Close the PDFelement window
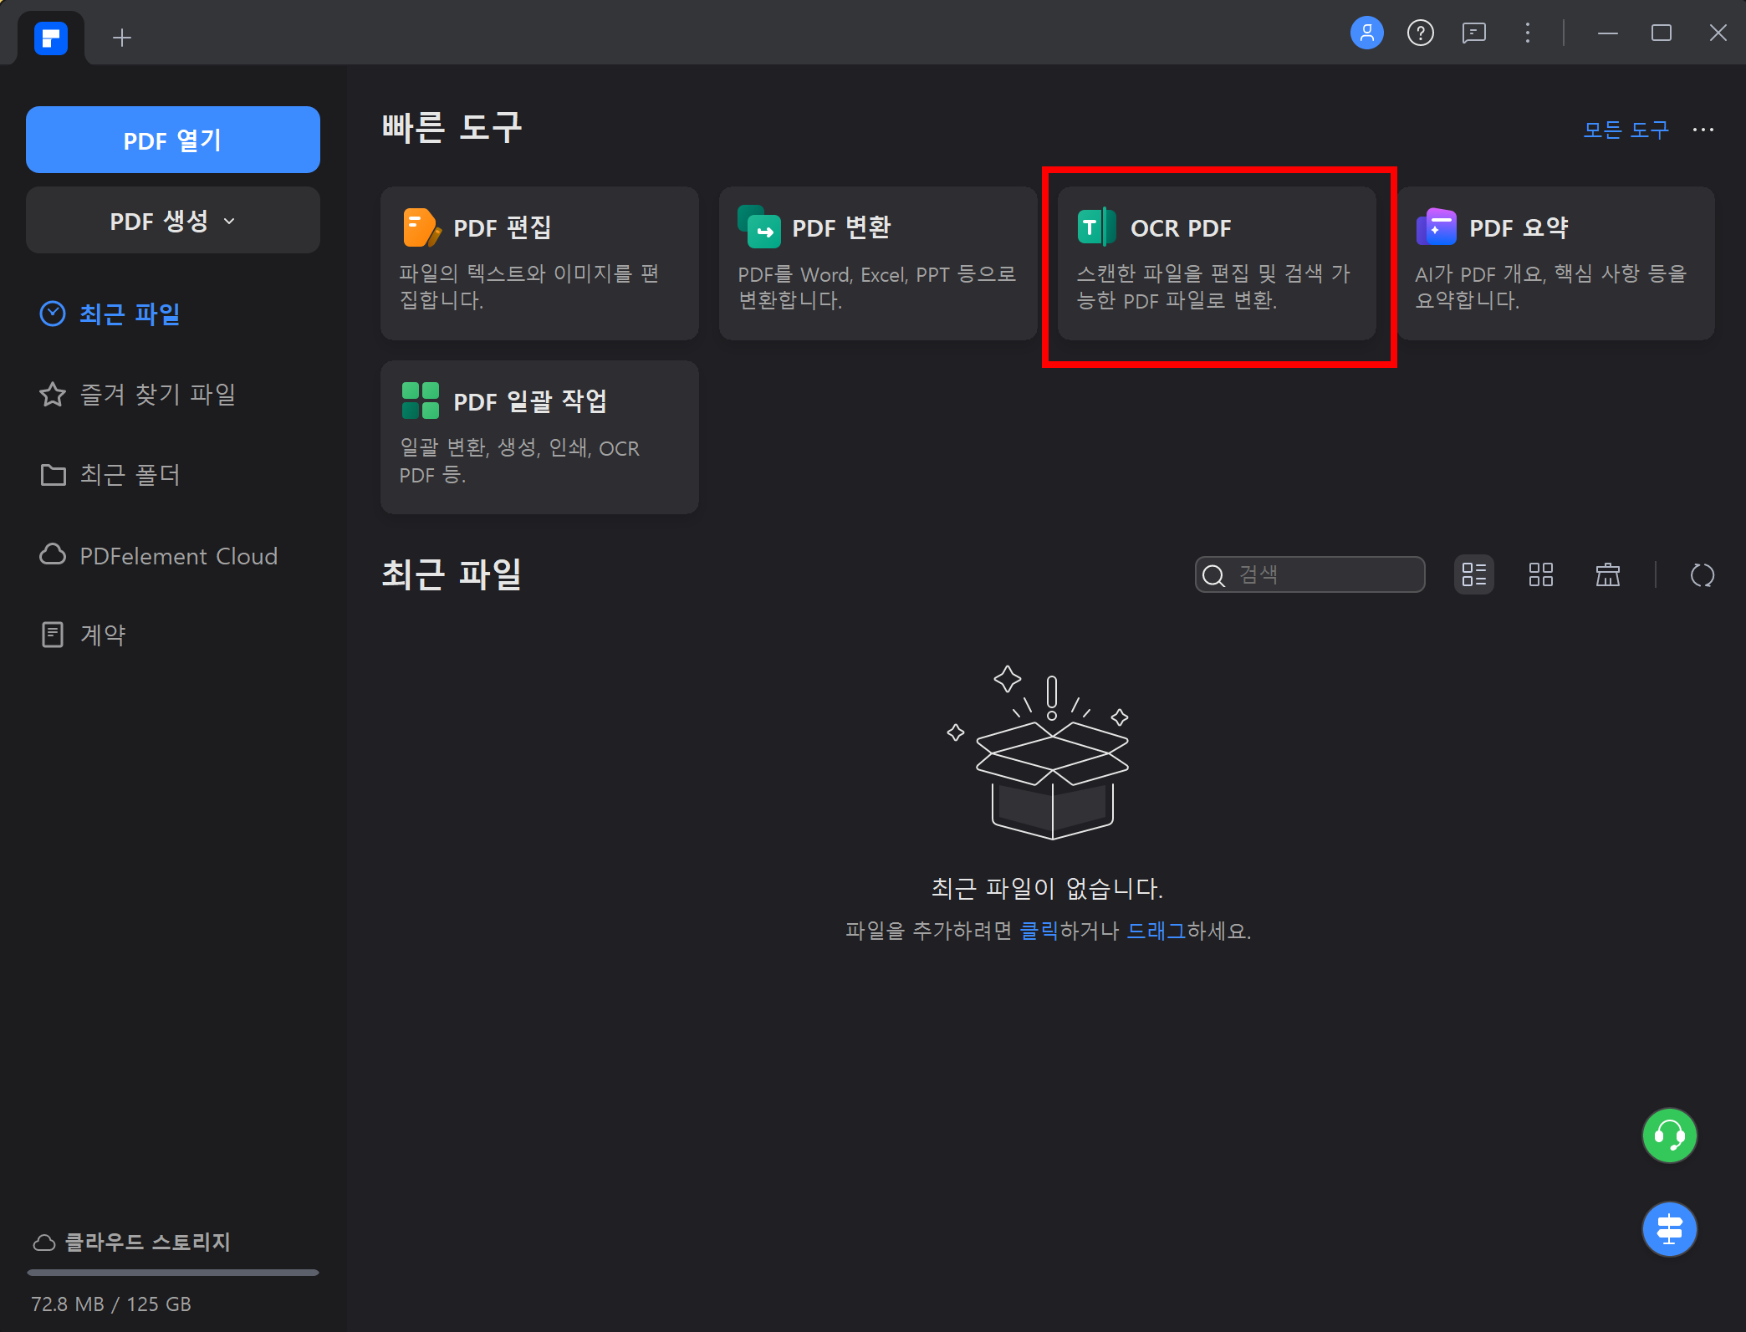The image size is (1746, 1332). tap(1718, 33)
